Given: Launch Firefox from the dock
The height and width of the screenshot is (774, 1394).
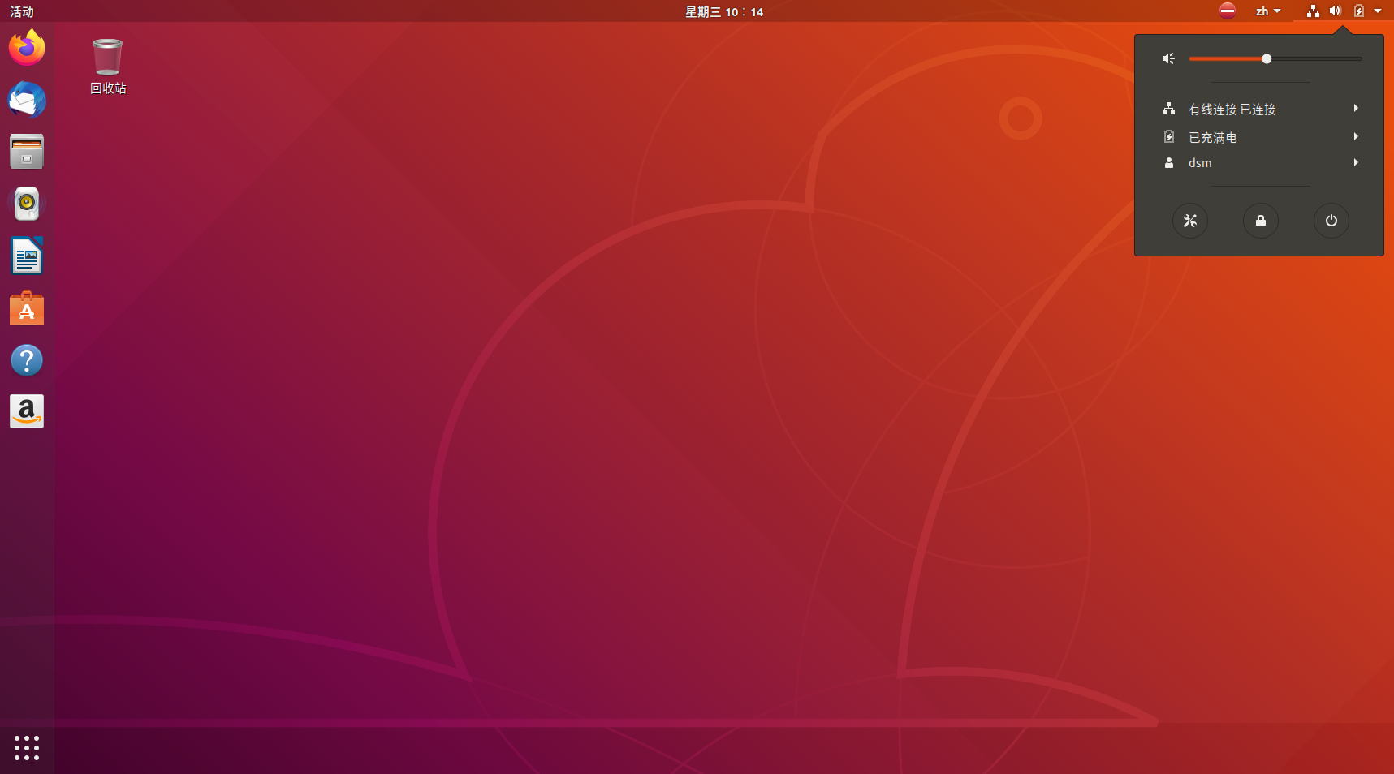Looking at the screenshot, I should click(x=27, y=48).
